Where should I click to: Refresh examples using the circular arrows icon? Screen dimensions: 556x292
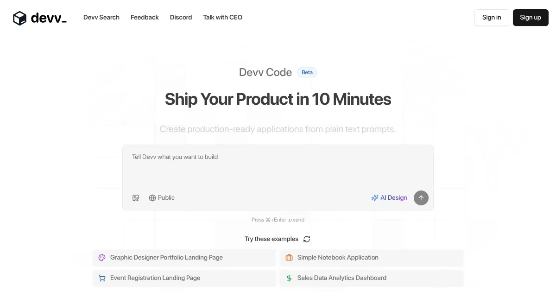click(x=307, y=239)
